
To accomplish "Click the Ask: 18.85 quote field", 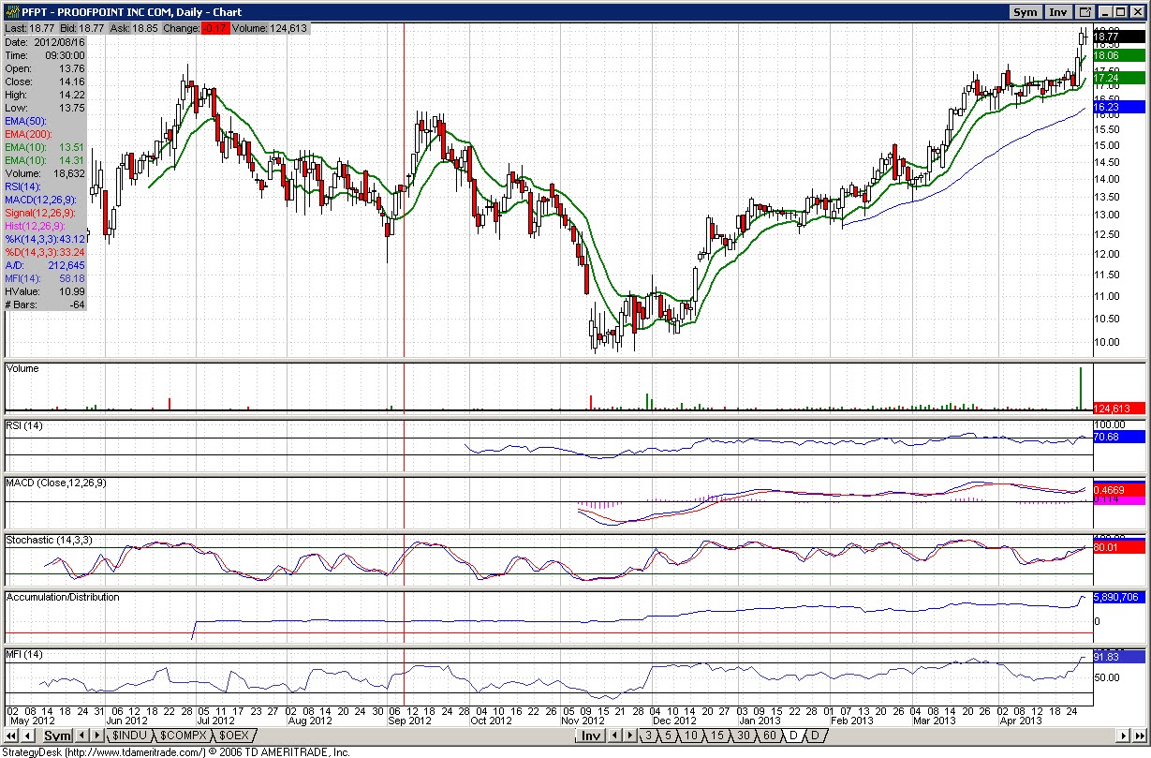I will (133, 29).
